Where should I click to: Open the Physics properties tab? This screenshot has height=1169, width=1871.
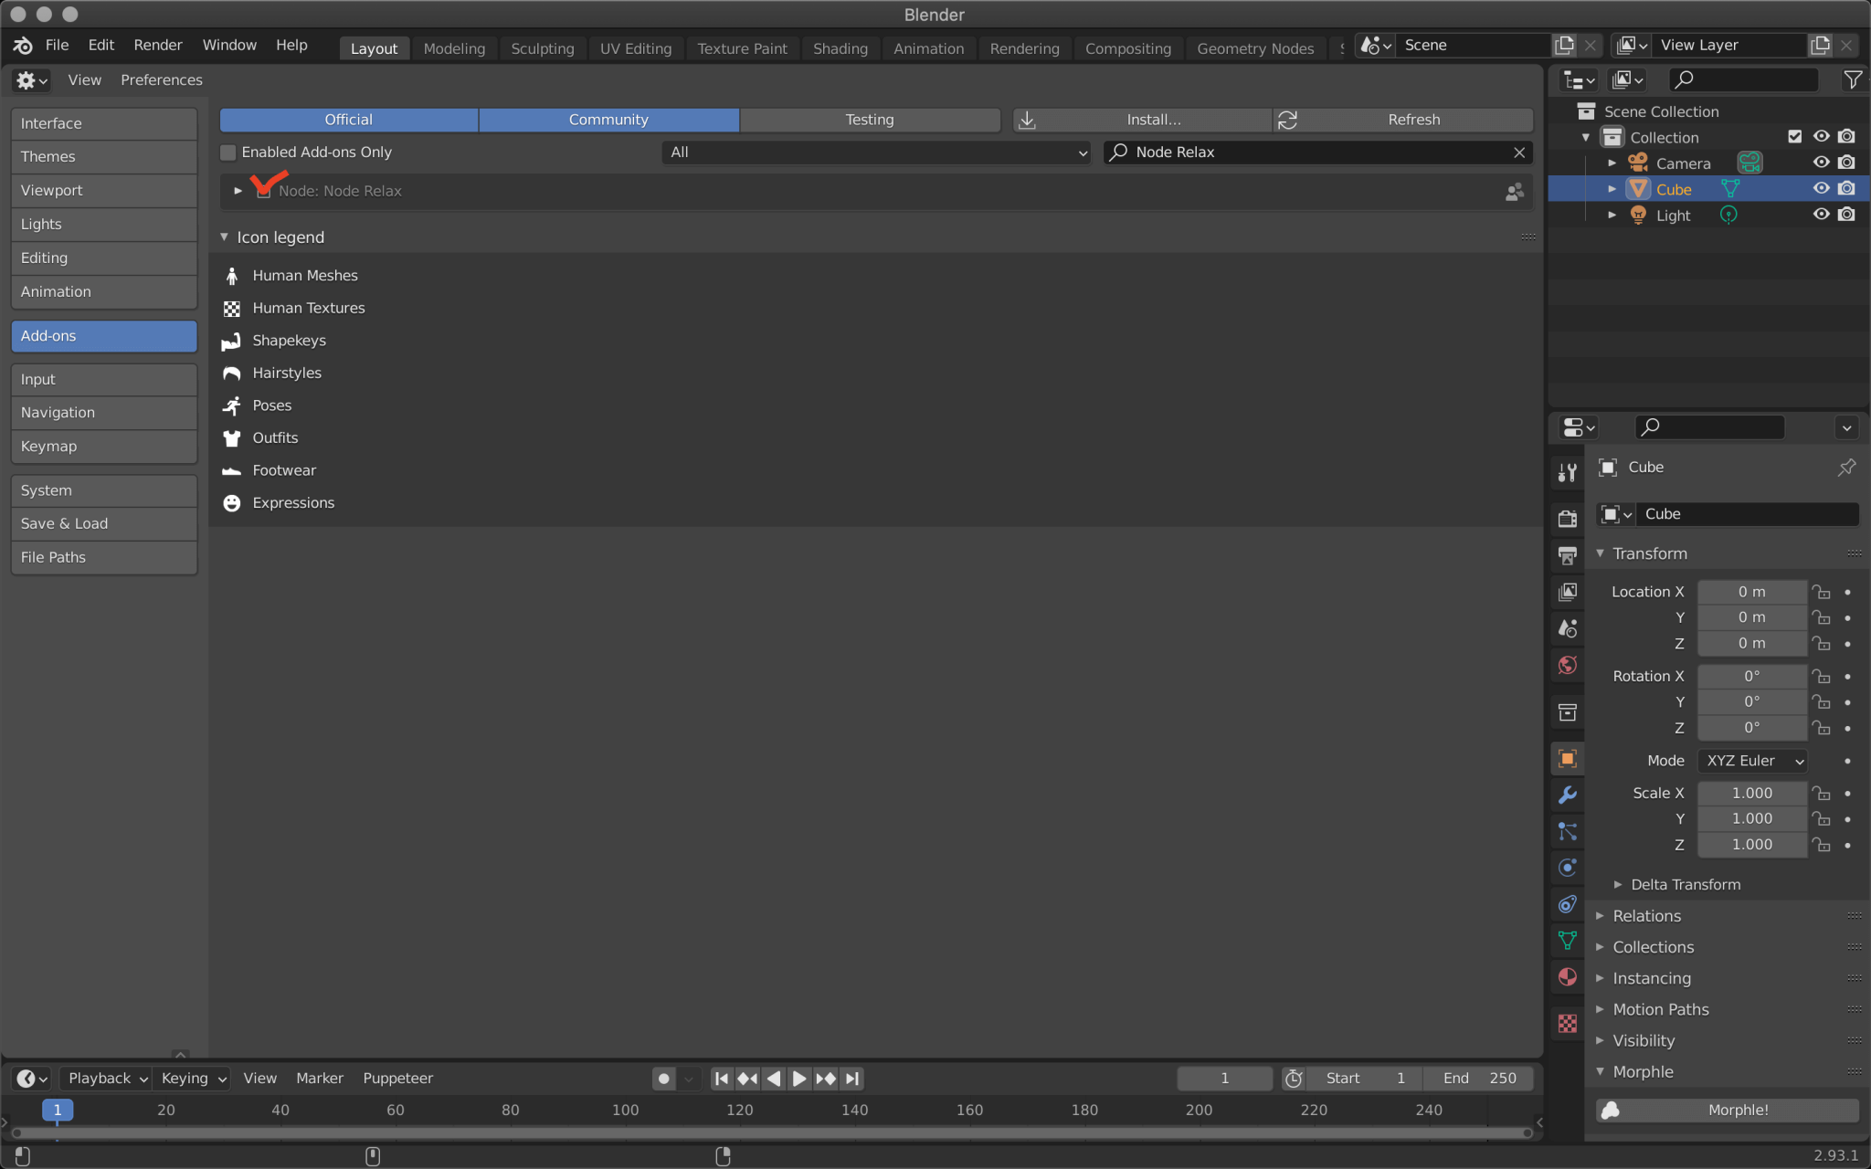[x=1568, y=868]
